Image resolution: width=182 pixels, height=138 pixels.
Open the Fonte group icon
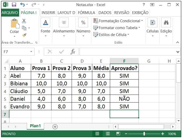coord(45,22)
